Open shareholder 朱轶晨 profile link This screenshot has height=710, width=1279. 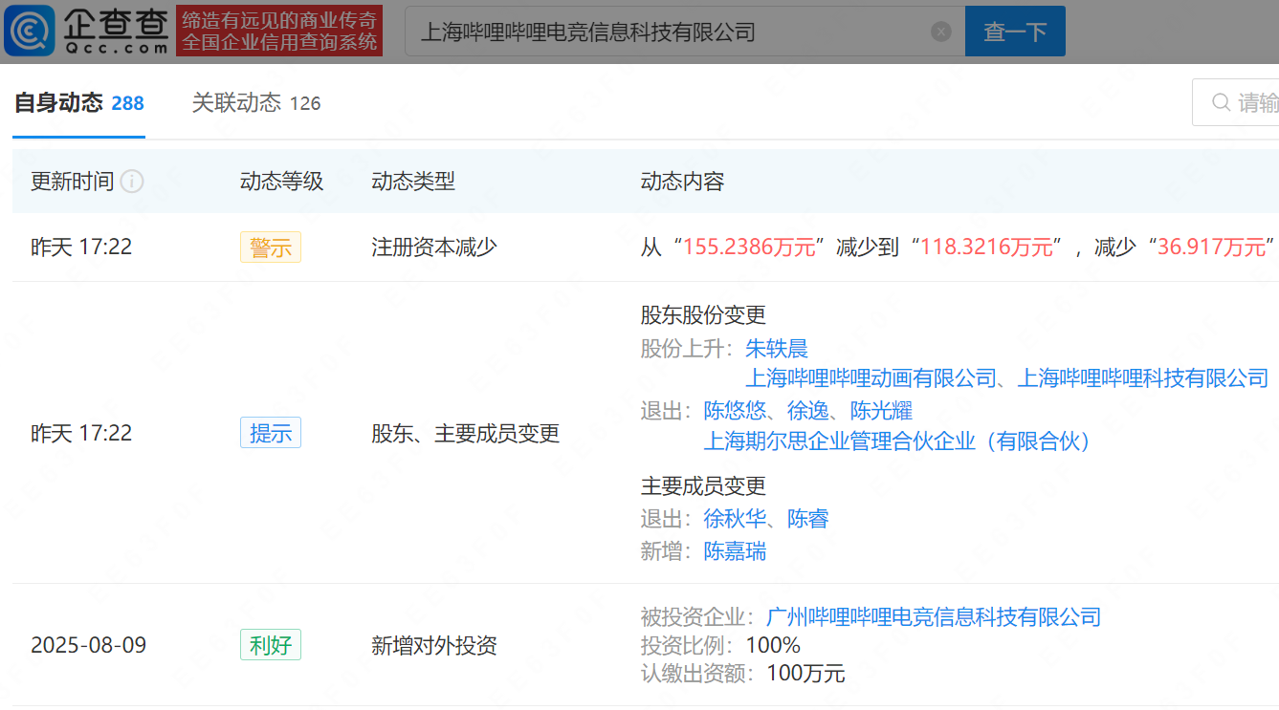(777, 349)
